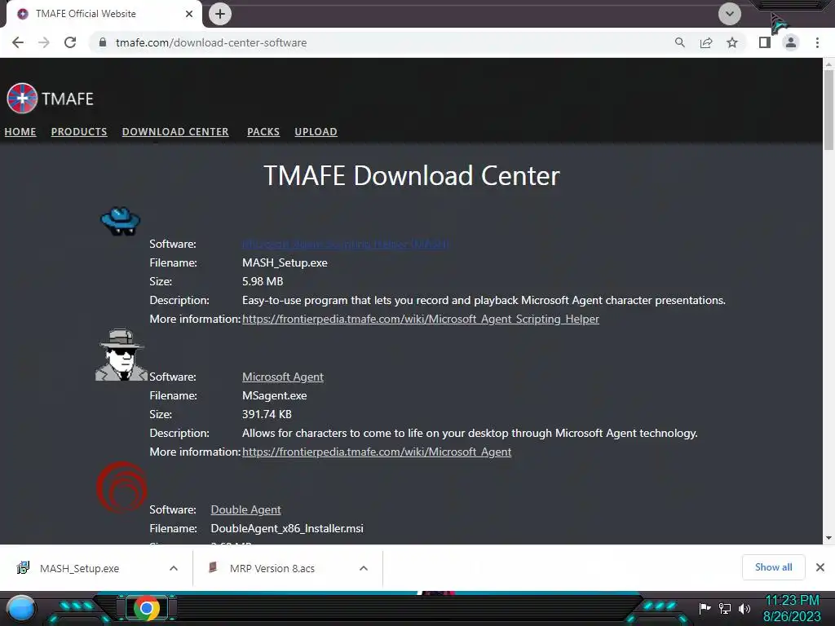Click the Microsoft Agent spy character image
The height and width of the screenshot is (626, 835).
click(121, 355)
